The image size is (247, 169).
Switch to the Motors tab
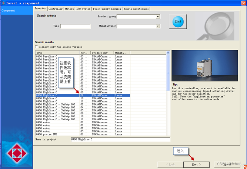tap(69, 9)
